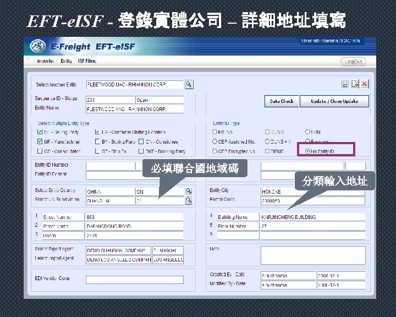Open UN Subdivision lookup magnifier icon
The height and width of the screenshot is (317, 396).
pyautogui.click(x=189, y=200)
